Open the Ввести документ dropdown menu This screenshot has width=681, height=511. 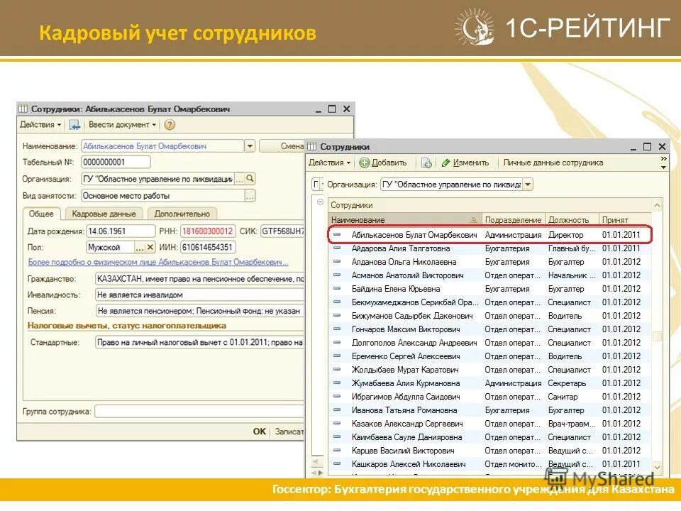point(122,125)
